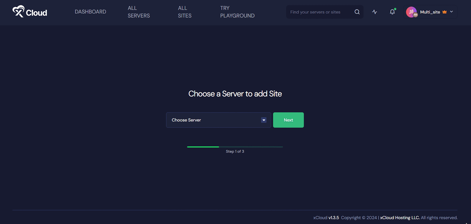Click the Cloud wordmark in header
This screenshot has height=224, width=471.
(37, 13)
